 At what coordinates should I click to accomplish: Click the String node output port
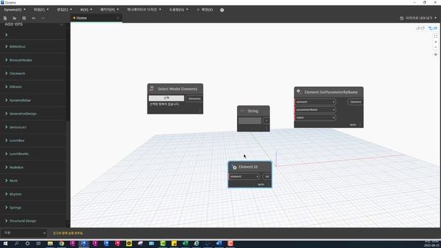(266, 121)
